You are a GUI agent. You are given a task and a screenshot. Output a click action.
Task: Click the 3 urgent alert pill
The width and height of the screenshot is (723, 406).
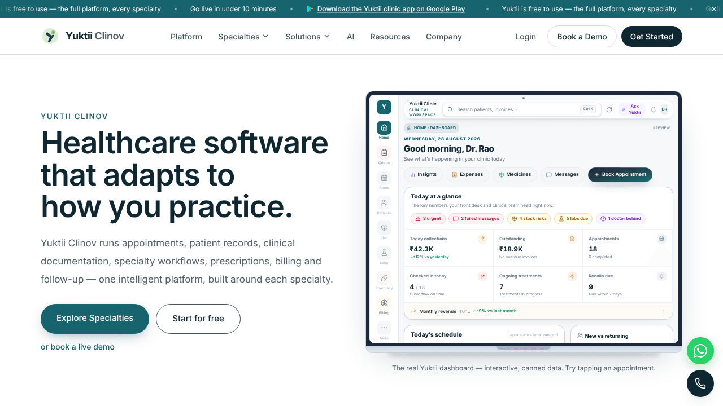pyautogui.click(x=428, y=219)
